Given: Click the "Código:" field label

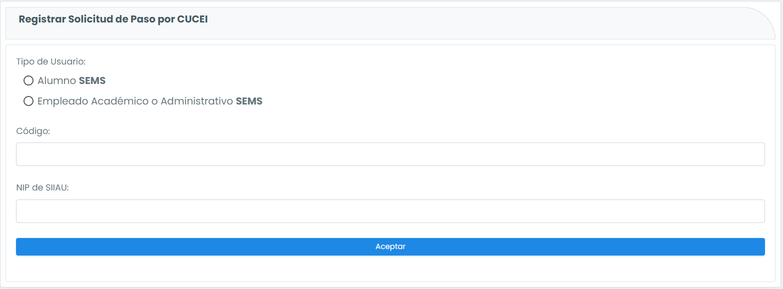Looking at the screenshot, I should pos(33,131).
